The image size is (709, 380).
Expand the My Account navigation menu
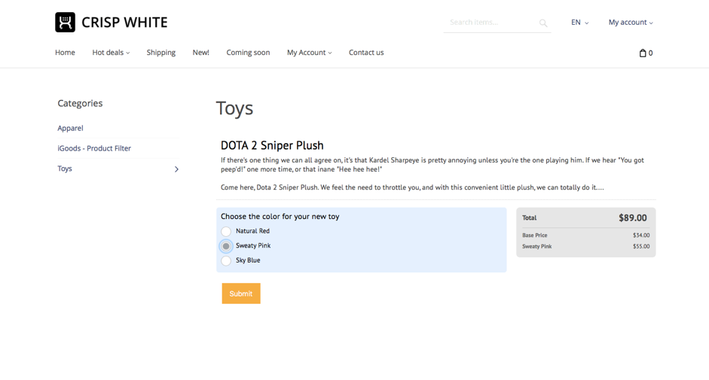[x=309, y=53]
